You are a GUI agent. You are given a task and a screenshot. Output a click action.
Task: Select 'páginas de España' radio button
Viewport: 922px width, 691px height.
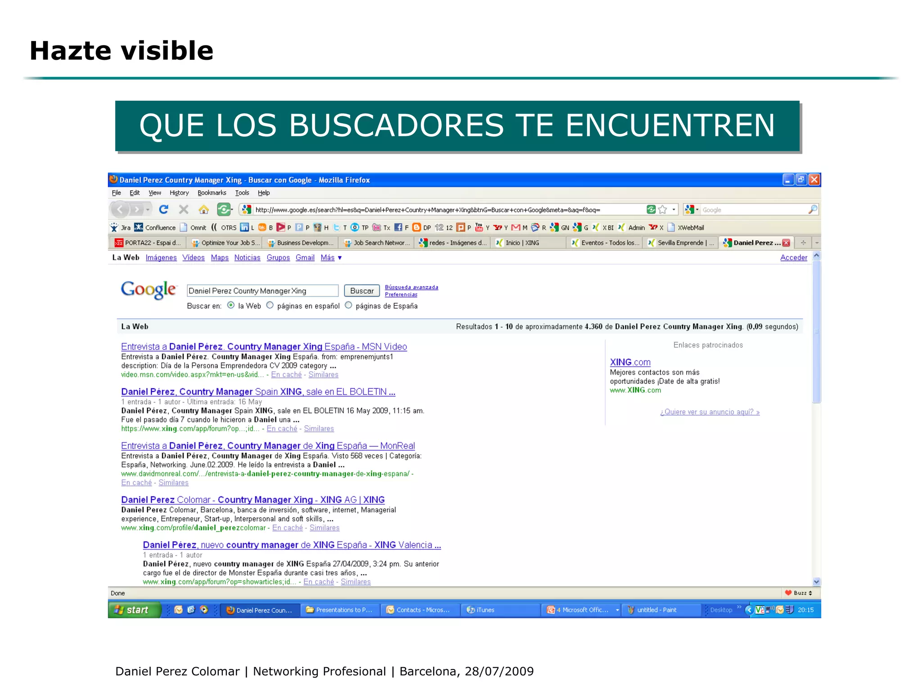(348, 305)
